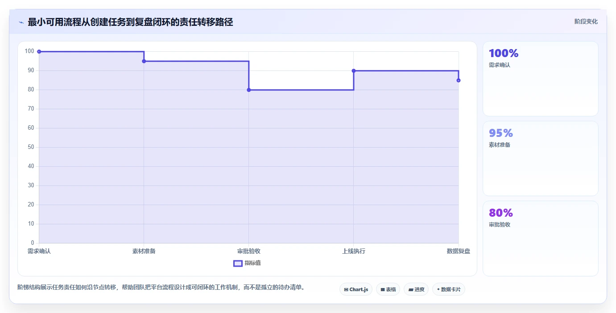
Task: Click the 阶梯结构 description text below chart
Action: [x=162, y=287]
